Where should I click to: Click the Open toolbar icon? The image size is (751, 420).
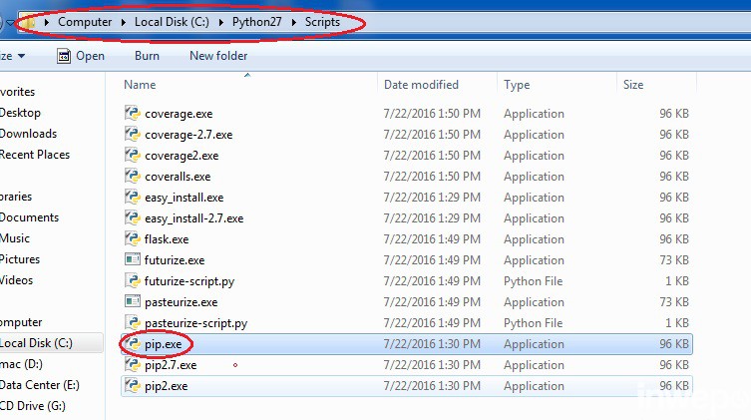pyautogui.click(x=64, y=56)
